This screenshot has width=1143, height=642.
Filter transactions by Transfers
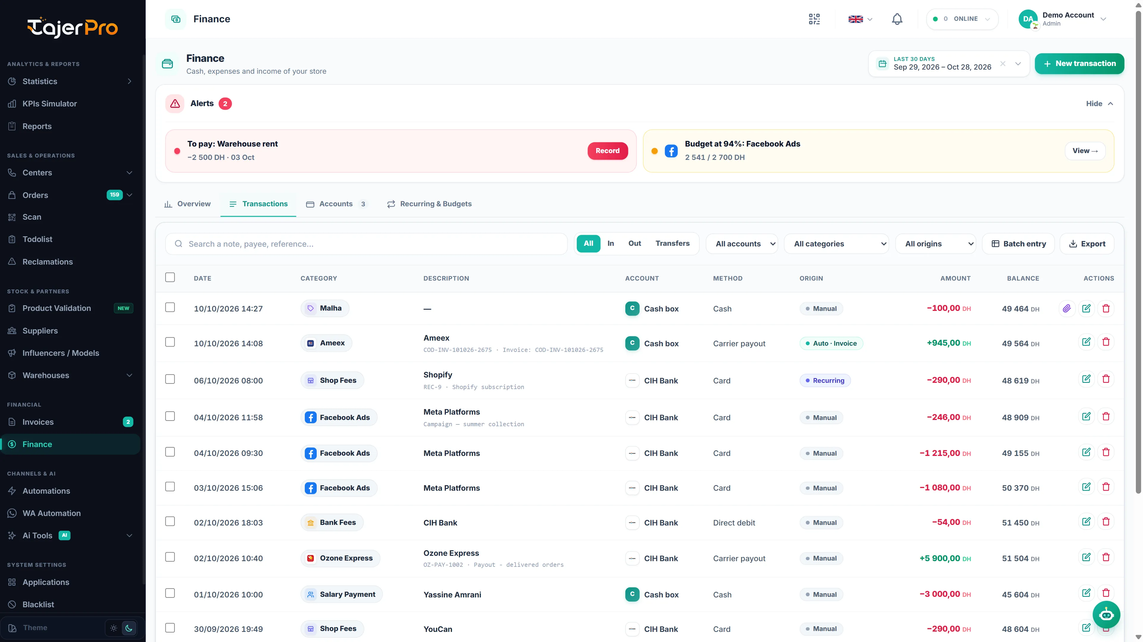coord(672,243)
